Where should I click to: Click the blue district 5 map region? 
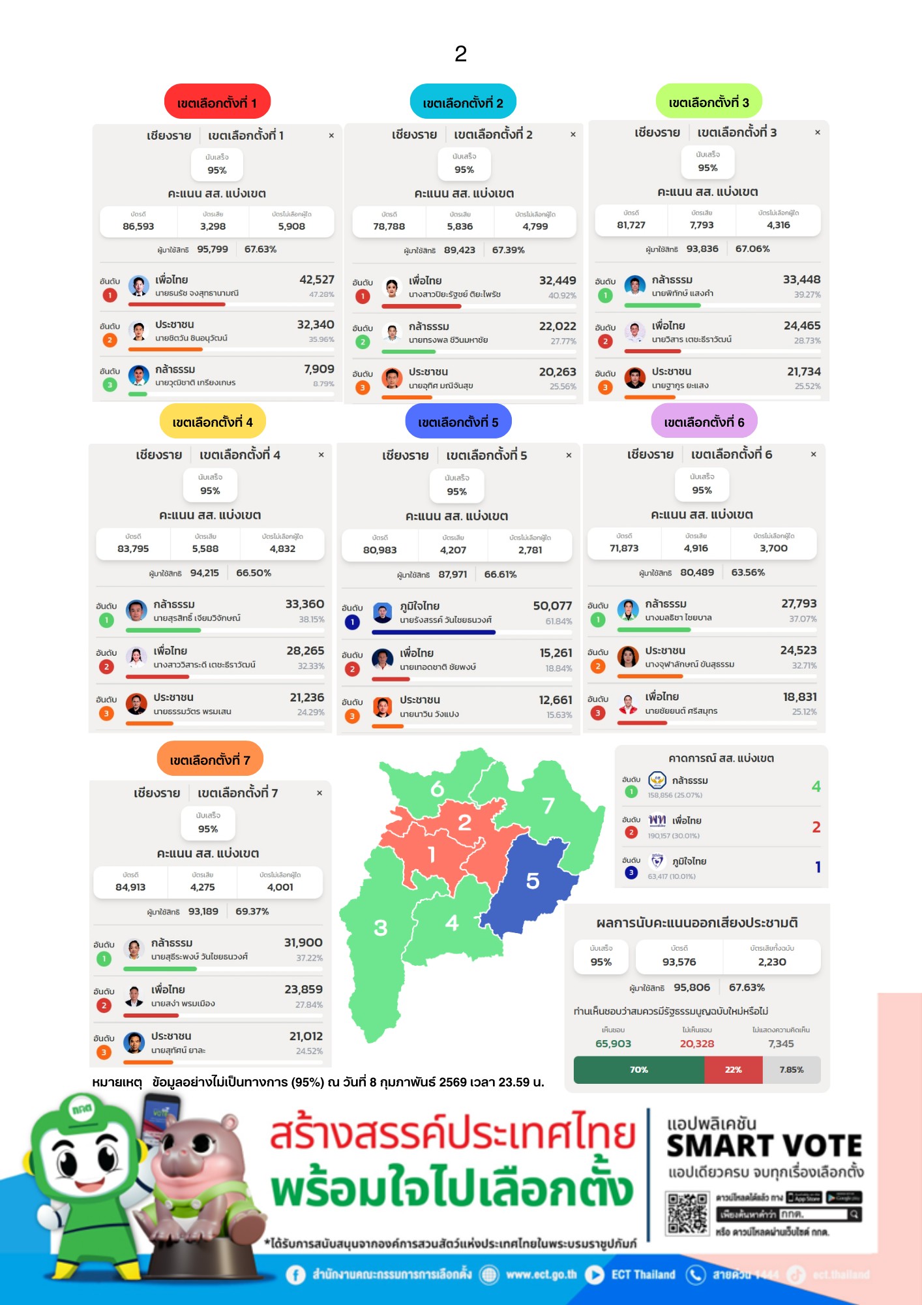[531, 881]
